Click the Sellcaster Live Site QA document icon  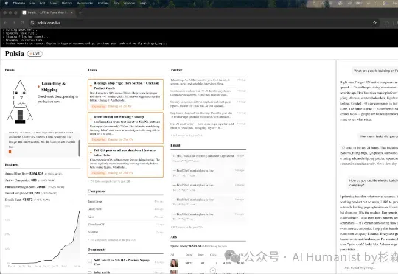point(90,261)
